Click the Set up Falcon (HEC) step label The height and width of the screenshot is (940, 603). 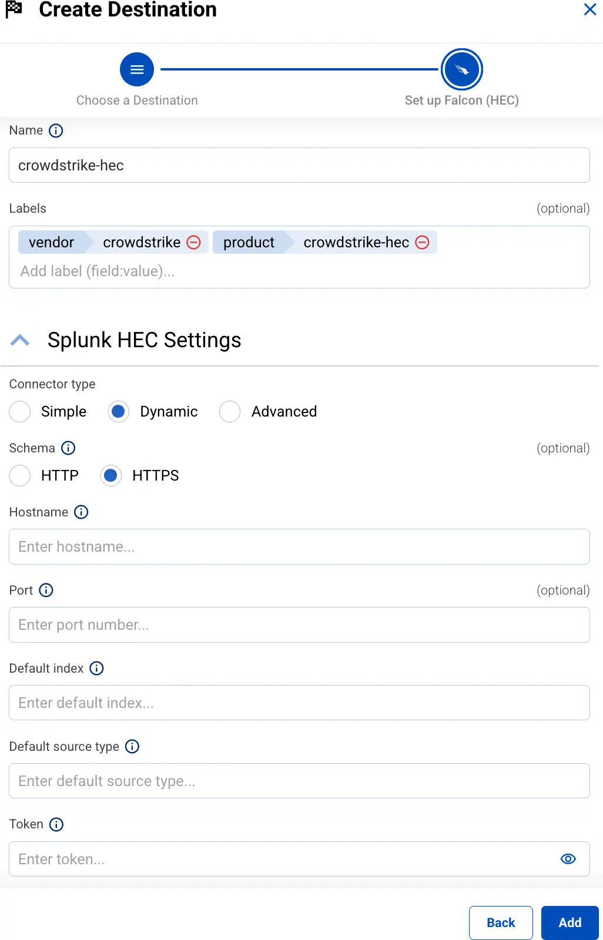pos(462,100)
